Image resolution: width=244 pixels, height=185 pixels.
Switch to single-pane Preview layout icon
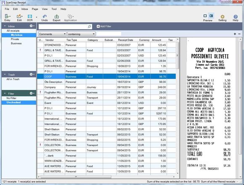tap(205, 16)
